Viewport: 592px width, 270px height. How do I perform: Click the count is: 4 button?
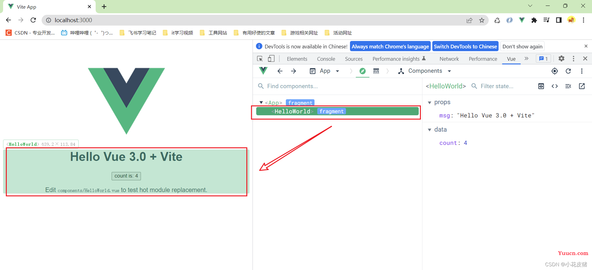[x=126, y=176]
